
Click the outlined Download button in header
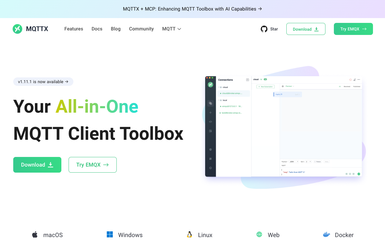click(x=306, y=29)
